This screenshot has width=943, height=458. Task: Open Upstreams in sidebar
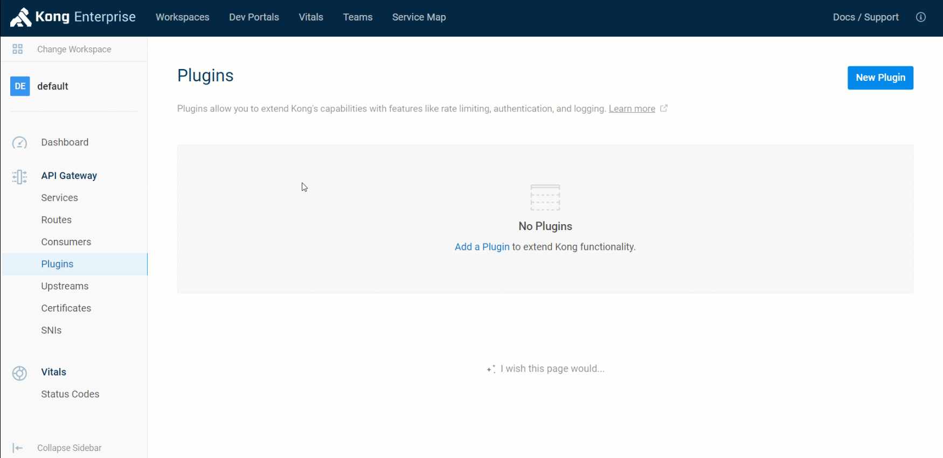[x=65, y=286]
